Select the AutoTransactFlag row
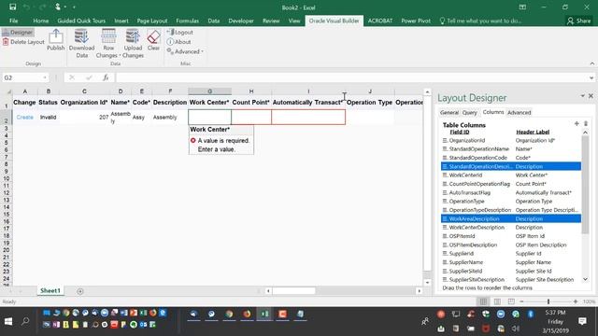The height and width of the screenshot is (336, 598). click(511, 193)
